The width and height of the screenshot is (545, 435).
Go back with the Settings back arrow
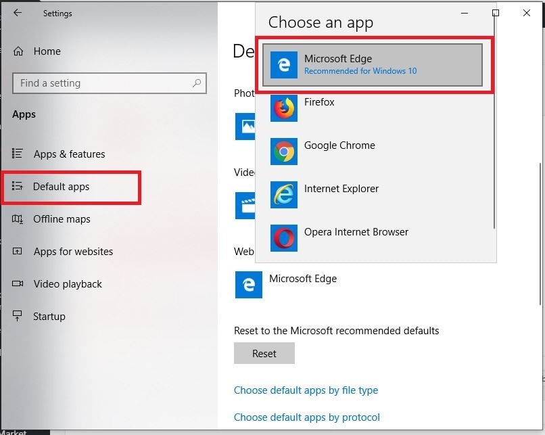[18, 13]
